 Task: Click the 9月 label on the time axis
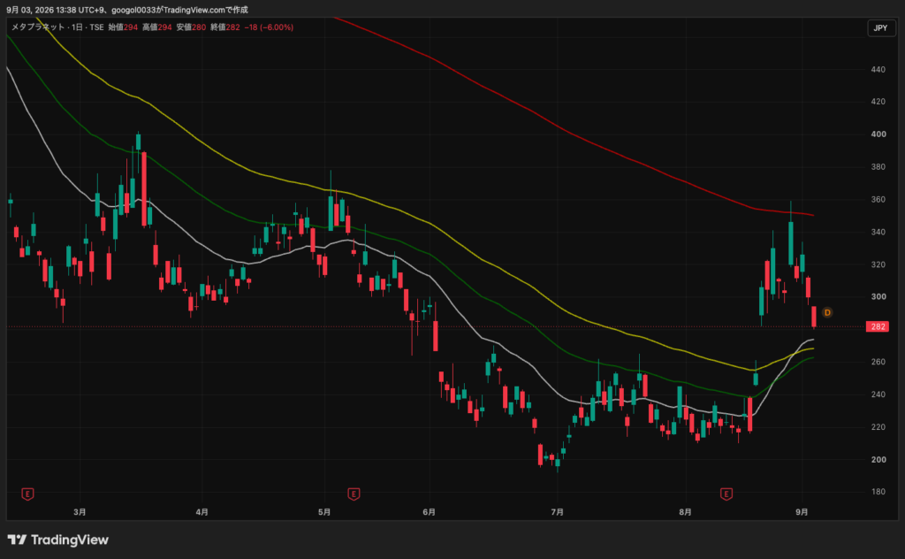pos(802,512)
